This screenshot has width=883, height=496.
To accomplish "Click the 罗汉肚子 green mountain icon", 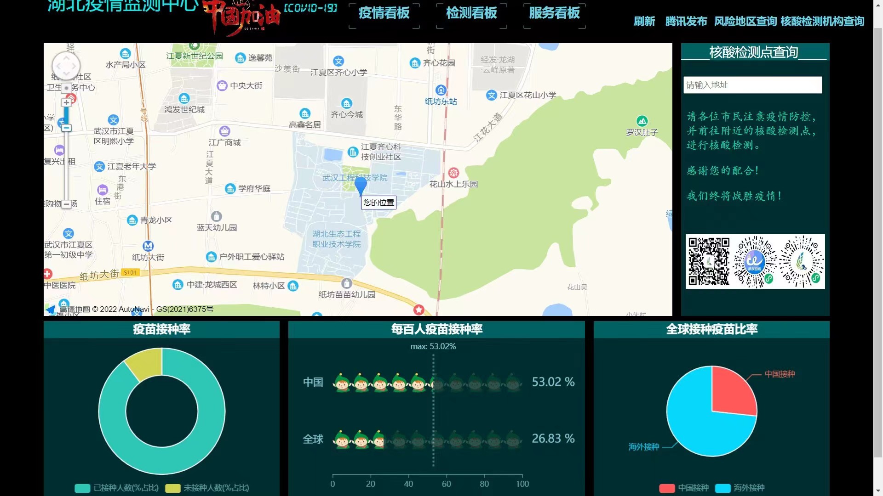I will click(642, 121).
